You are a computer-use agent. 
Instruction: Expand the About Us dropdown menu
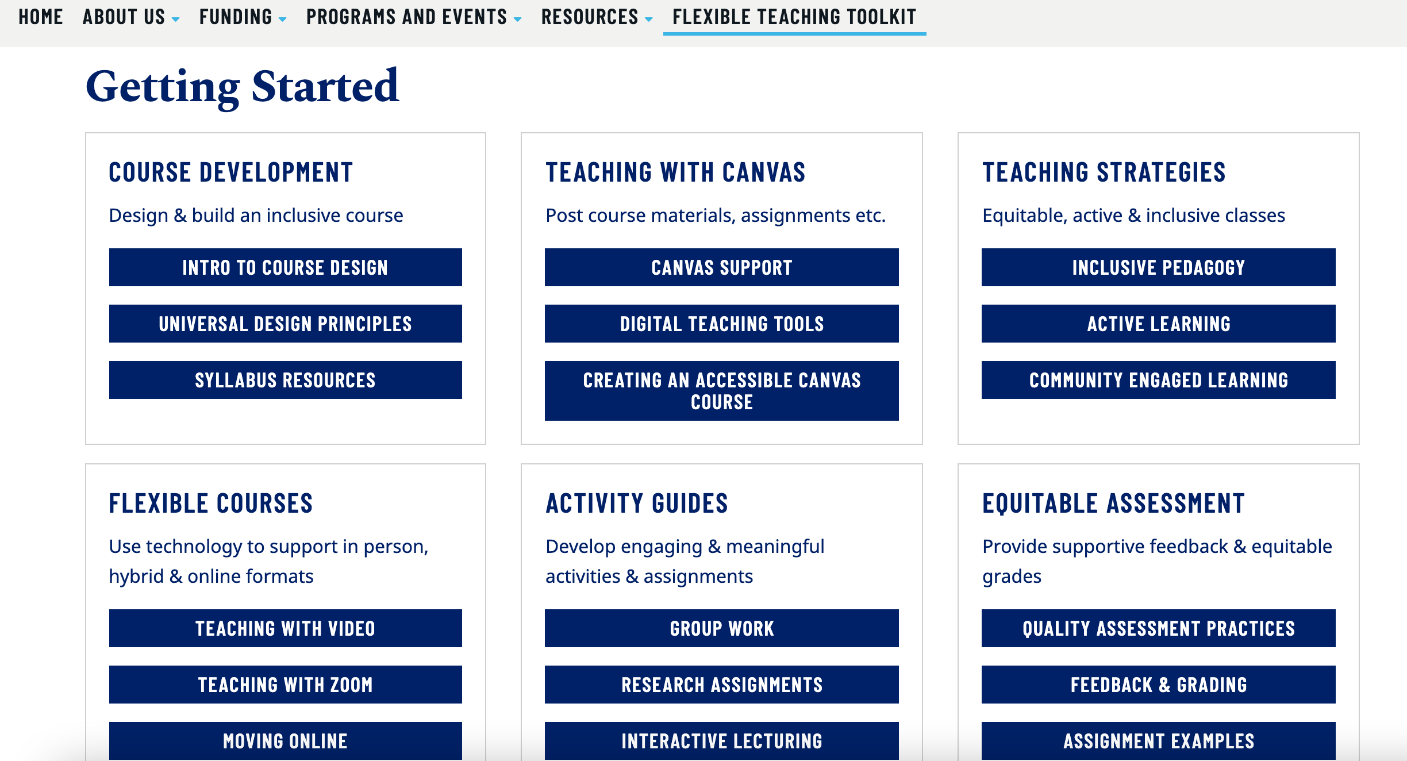[130, 17]
